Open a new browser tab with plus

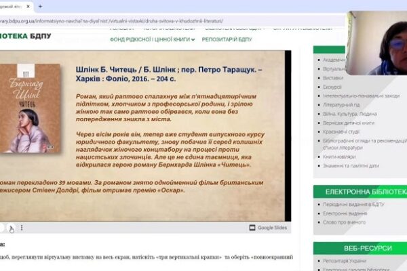pos(40,6)
